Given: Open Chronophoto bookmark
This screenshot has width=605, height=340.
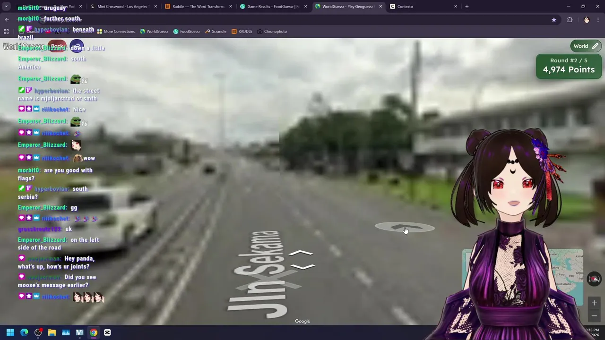Looking at the screenshot, I should coord(272,32).
